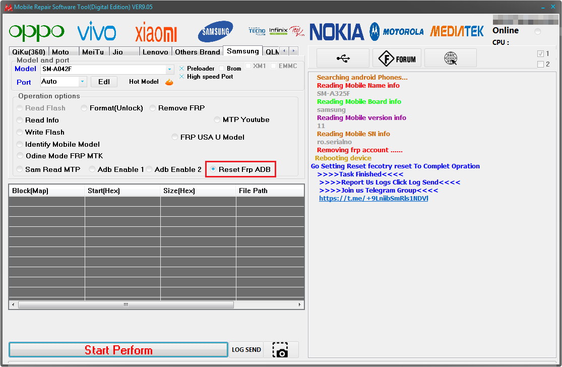Click the 'Task Finished' log line
Image resolution: width=562 pixels, height=367 pixels.
pos(360,174)
